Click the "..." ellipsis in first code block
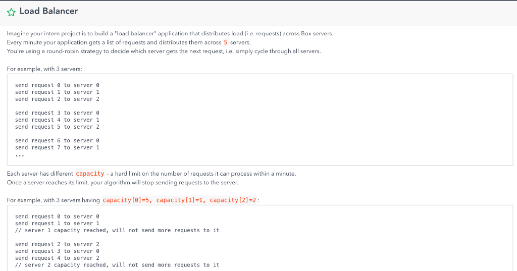Image resolution: width=517 pixels, height=271 pixels. (x=20, y=155)
